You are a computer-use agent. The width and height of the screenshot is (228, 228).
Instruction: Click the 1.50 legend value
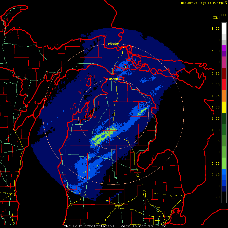click(216, 107)
